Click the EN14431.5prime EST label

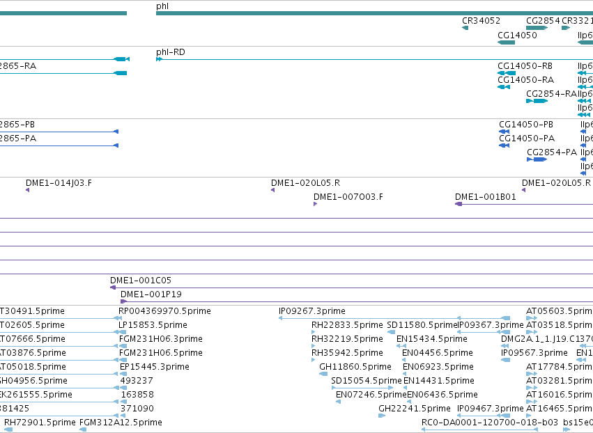pyautogui.click(x=439, y=381)
